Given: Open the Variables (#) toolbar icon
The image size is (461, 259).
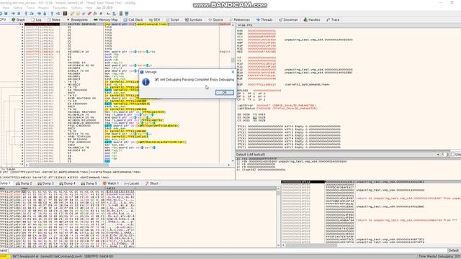Looking at the screenshot, I should pyautogui.click(x=101, y=14).
